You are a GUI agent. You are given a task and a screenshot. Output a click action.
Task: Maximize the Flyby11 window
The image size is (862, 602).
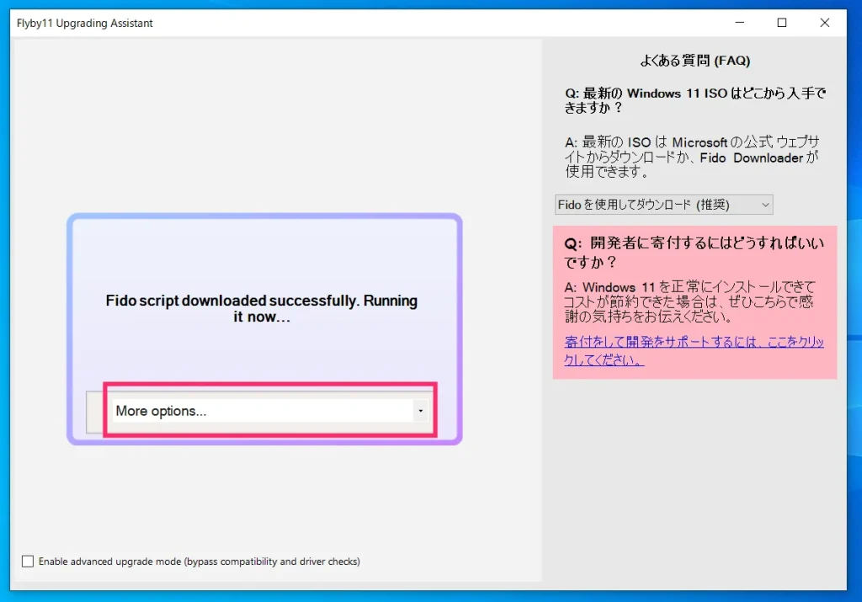pyautogui.click(x=782, y=23)
